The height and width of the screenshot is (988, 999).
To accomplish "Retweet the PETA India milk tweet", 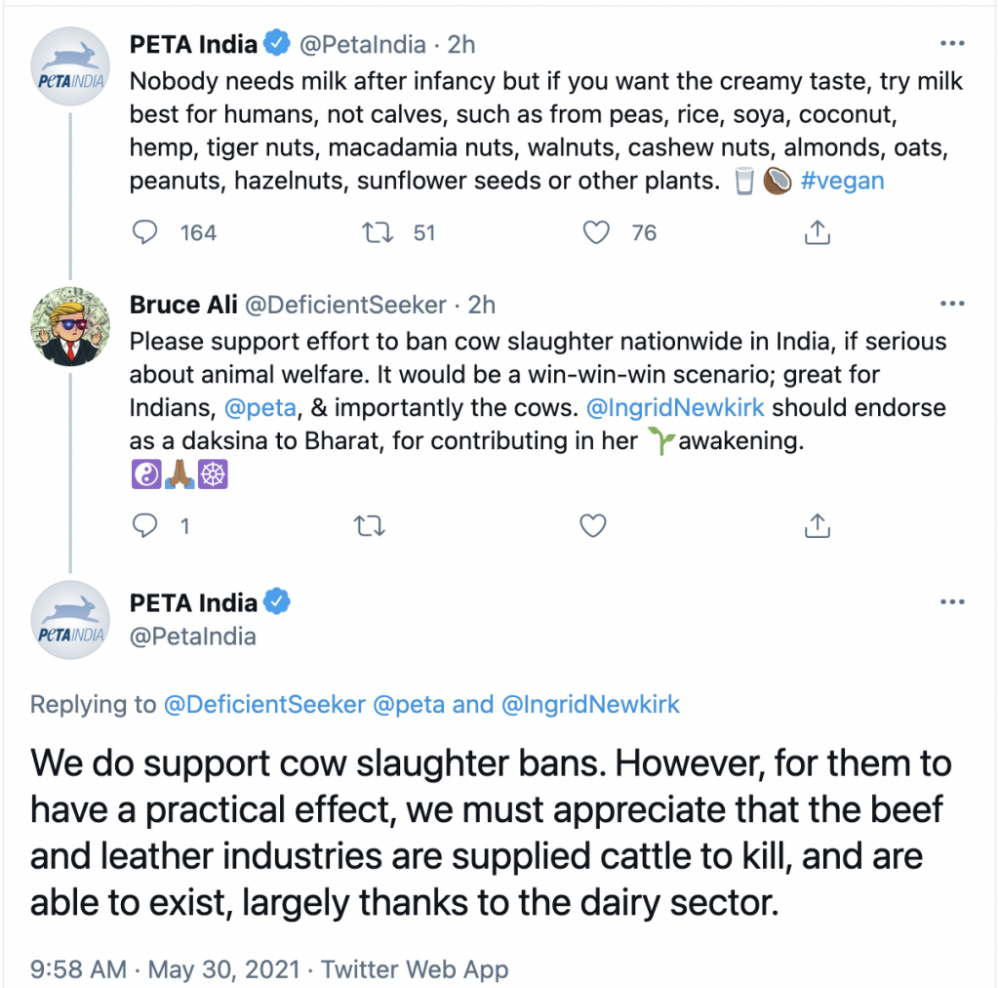I will [x=374, y=232].
